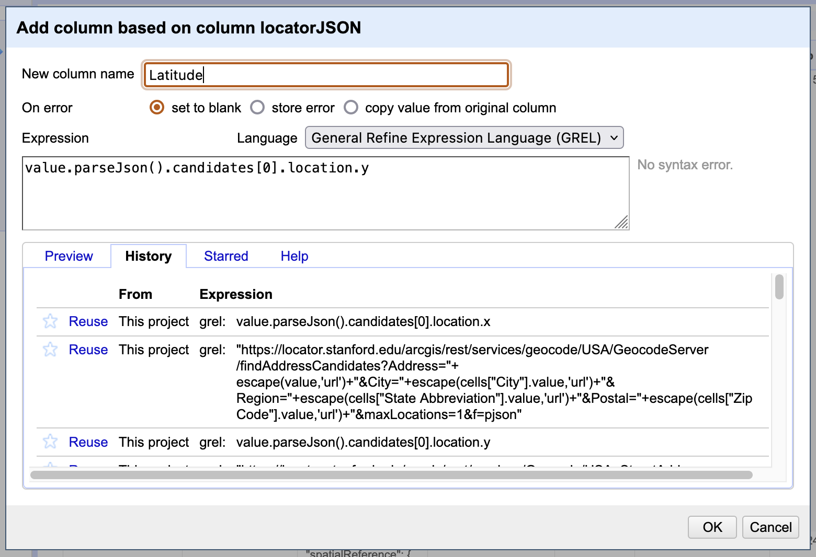Image resolution: width=816 pixels, height=557 pixels.
Task: Reuse the location.x expression
Action: click(88, 321)
